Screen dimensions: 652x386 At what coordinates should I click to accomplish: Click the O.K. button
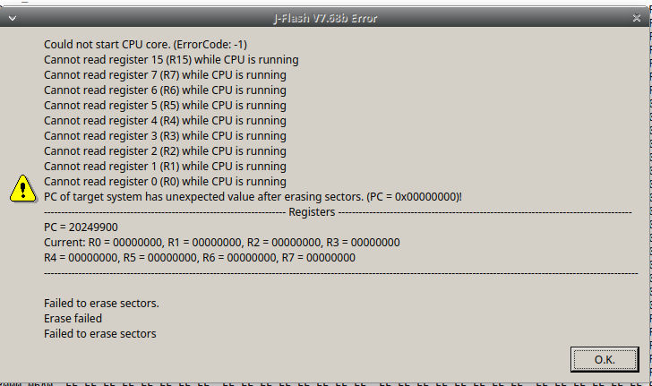coord(605,358)
